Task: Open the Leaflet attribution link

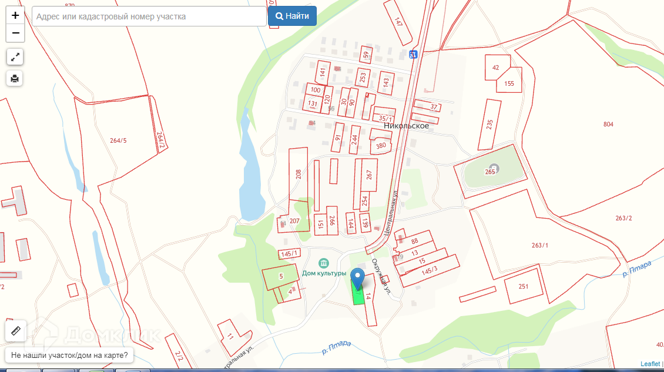Action: 650,364
